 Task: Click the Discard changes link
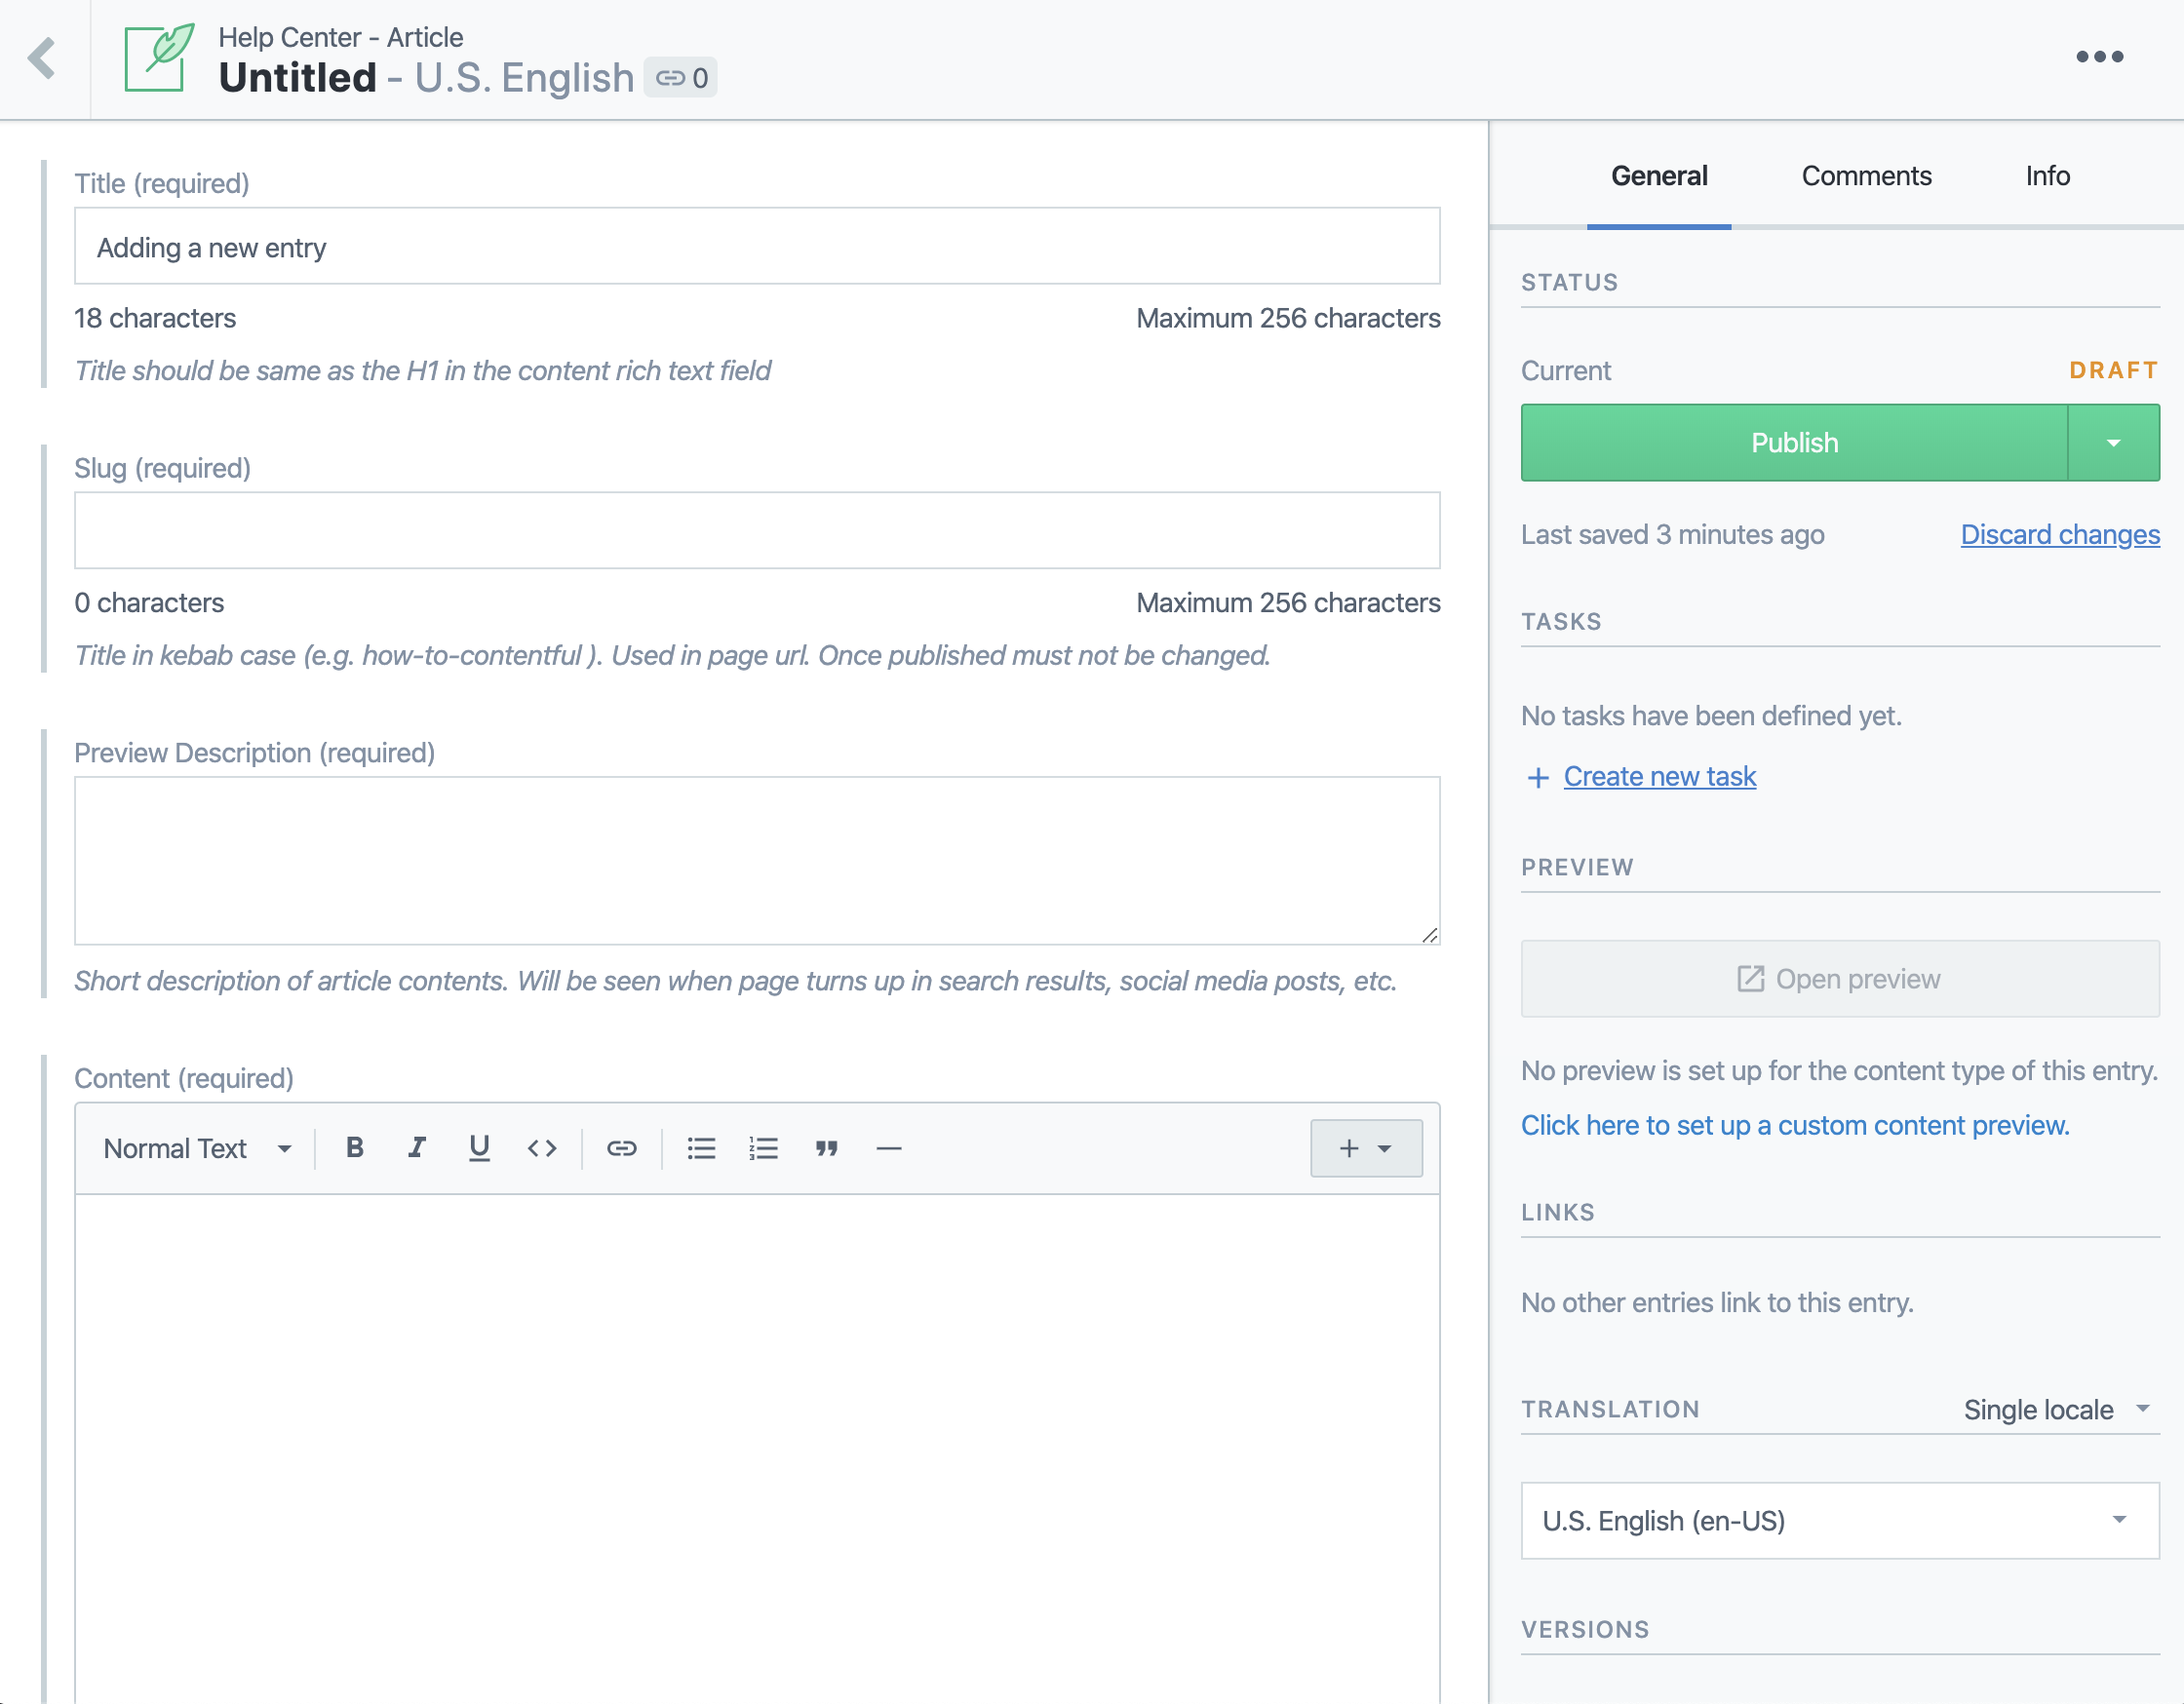click(x=2059, y=534)
